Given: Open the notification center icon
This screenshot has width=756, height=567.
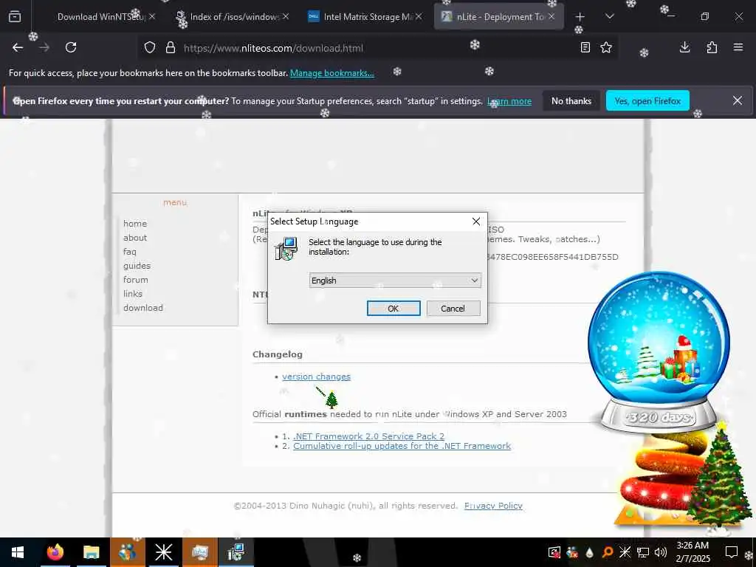Looking at the screenshot, I should coord(732,552).
